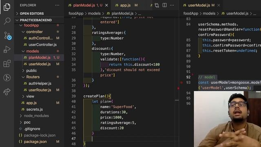This screenshot has height=147, width=261.
Task: Click foodApp breadcrumb in left editor
Action: pos(76,13)
